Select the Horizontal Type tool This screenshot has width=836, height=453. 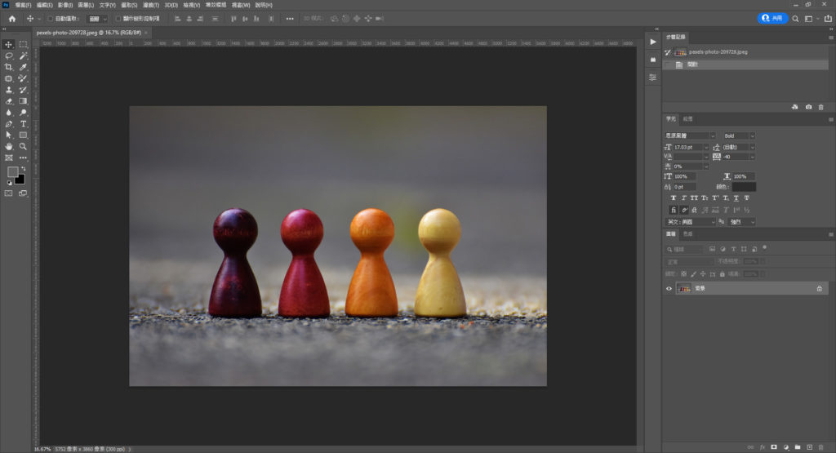click(23, 123)
